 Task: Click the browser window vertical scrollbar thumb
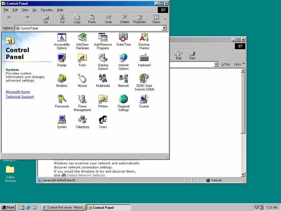pyautogui.click(x=243, y=103)
